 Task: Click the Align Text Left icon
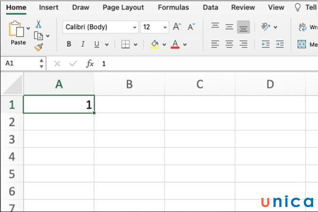pyautogui.click(x=215, y=45)
